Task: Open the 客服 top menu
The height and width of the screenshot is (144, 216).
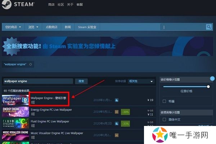Action: click(x=80, y=5)
